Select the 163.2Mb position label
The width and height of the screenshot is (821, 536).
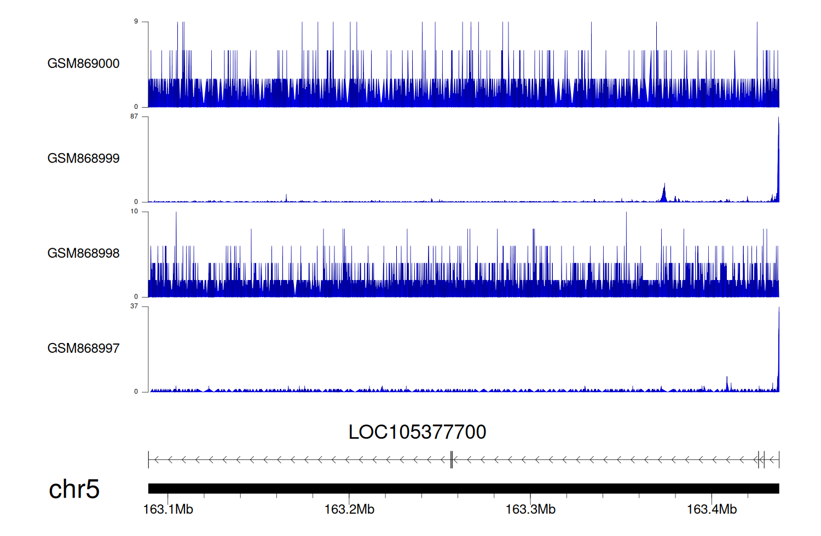point(349,510)
